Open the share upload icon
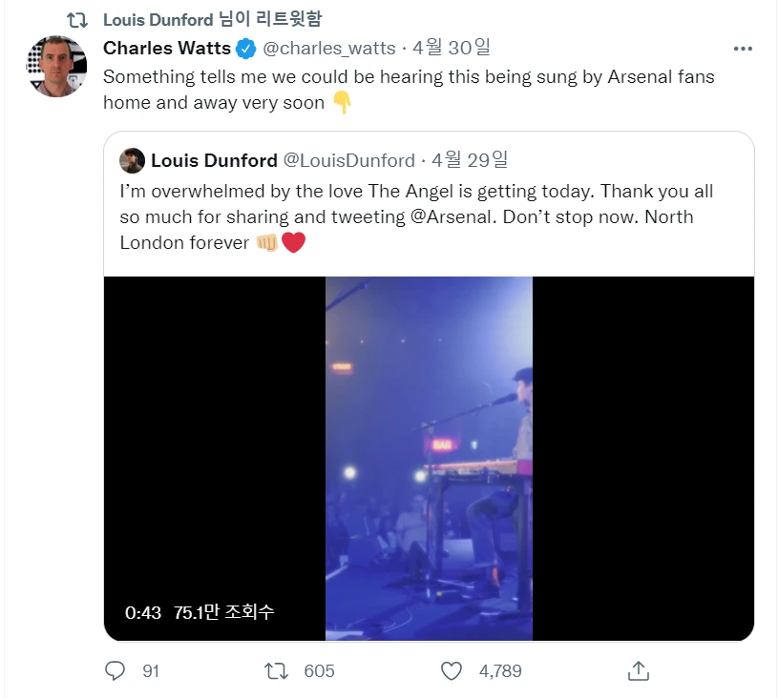 coord(638,670)
